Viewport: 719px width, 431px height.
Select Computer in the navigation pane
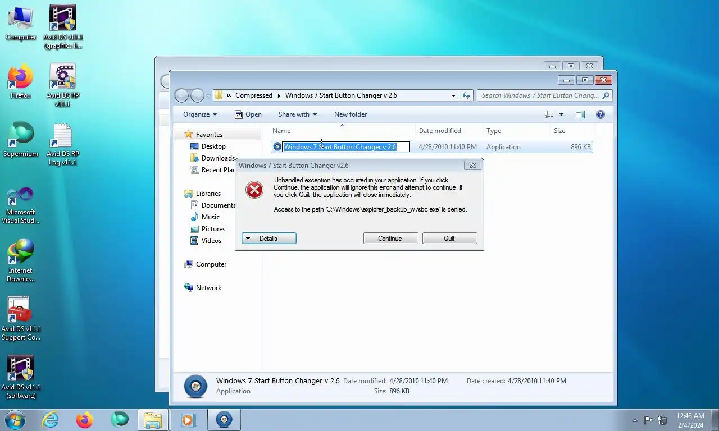(211, 264)
